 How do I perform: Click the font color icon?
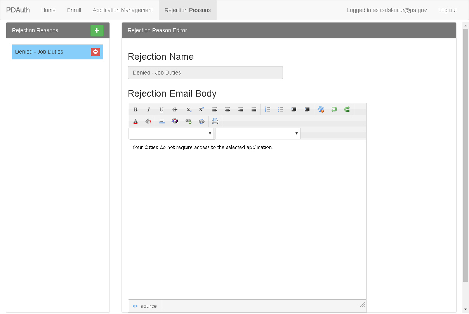tap(135, 121)
